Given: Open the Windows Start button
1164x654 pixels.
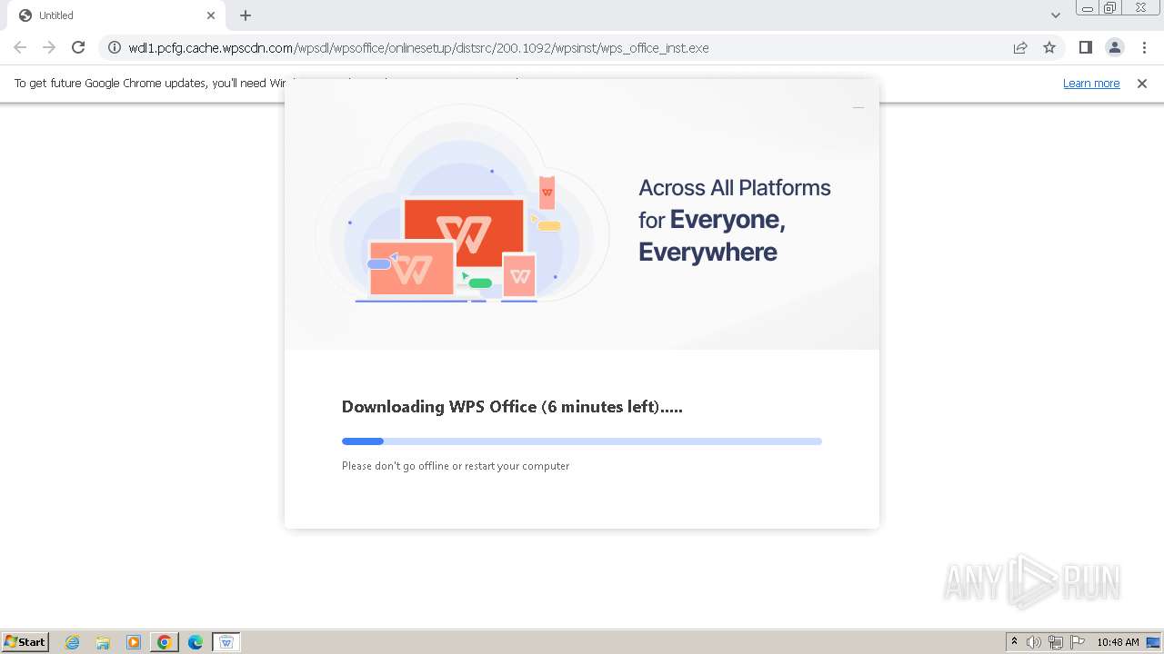Looking at the screenshot, I should (25, 641).
